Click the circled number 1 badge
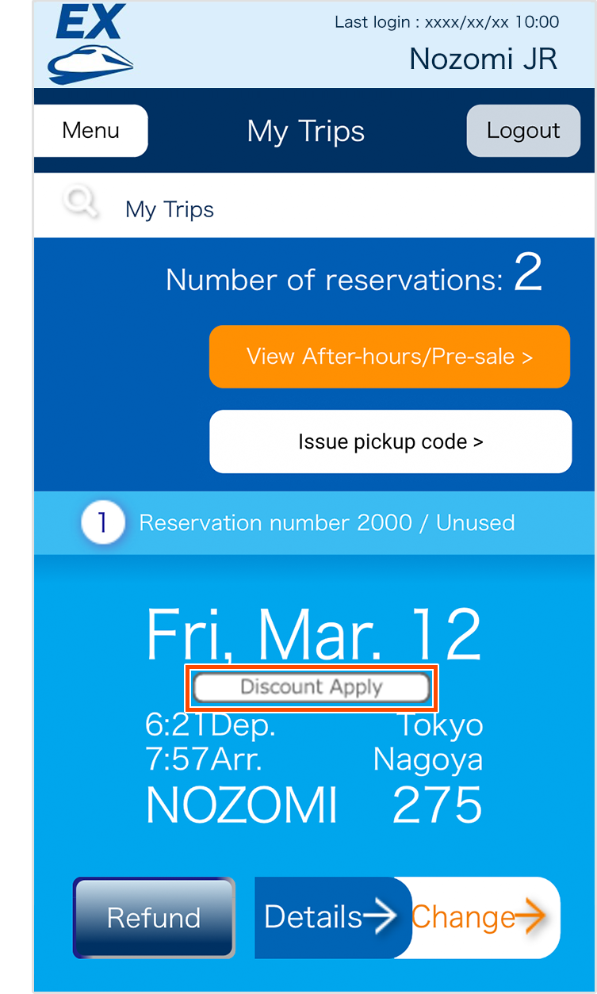Viewport: 597px width, 994px height. 102,523
